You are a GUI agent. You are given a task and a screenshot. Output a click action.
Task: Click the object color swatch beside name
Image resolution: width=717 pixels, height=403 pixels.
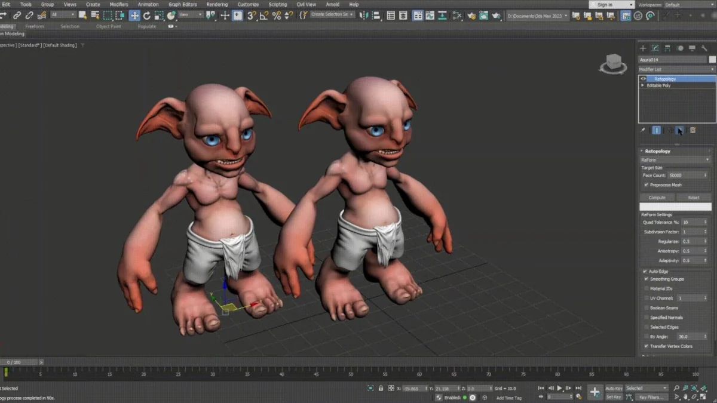pos(712,60)
